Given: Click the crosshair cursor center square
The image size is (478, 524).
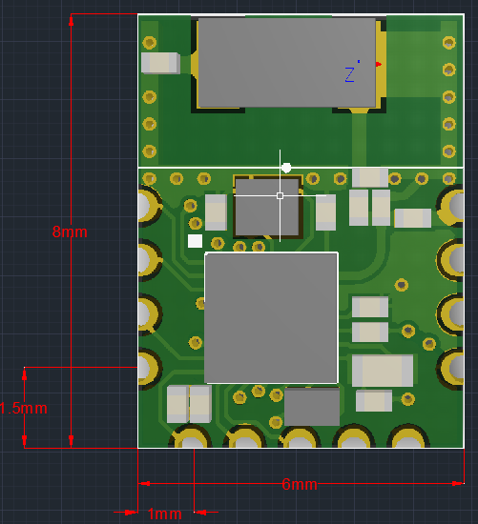Looking at the screenshot, I should [281, 196].
